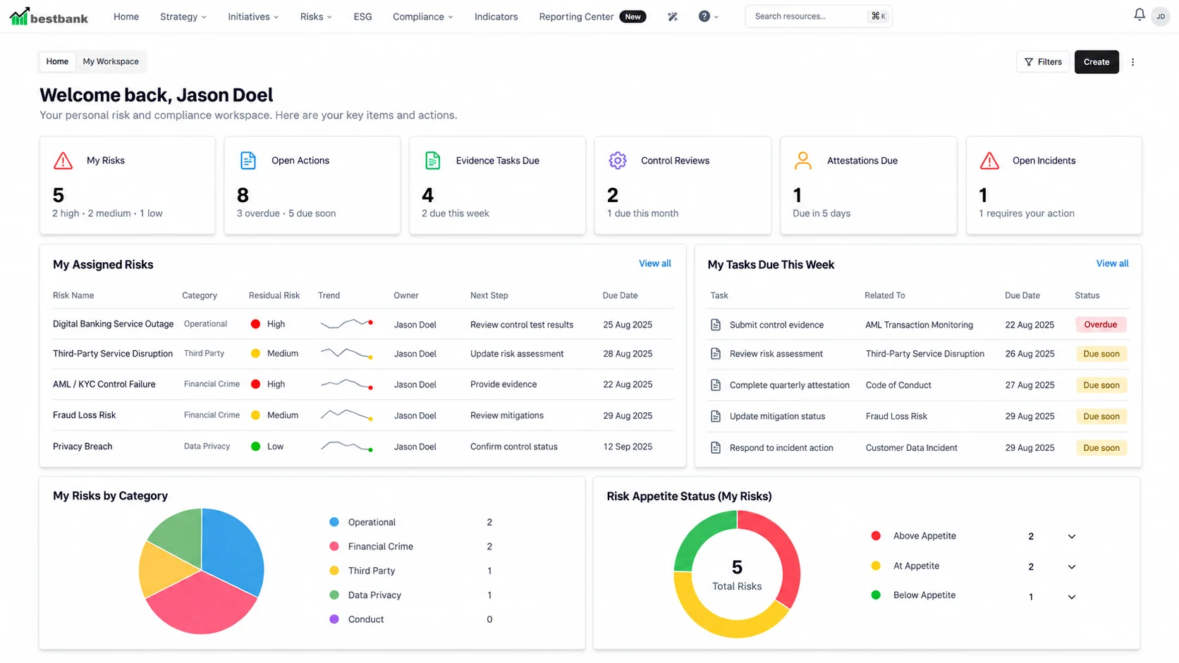Click the Create button
The width and height of the screenshot is (1179, 663).
click(1096, 62)
